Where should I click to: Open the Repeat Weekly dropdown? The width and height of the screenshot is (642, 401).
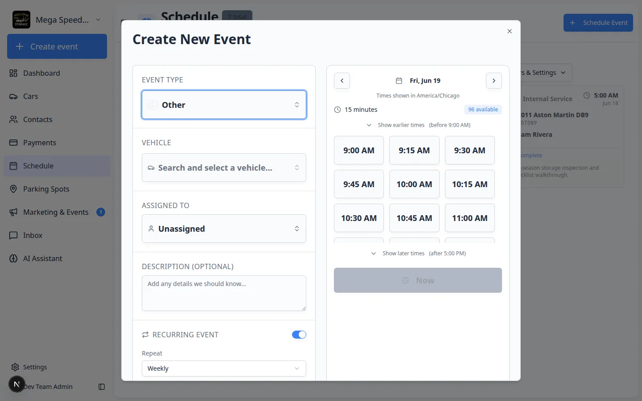224,368
